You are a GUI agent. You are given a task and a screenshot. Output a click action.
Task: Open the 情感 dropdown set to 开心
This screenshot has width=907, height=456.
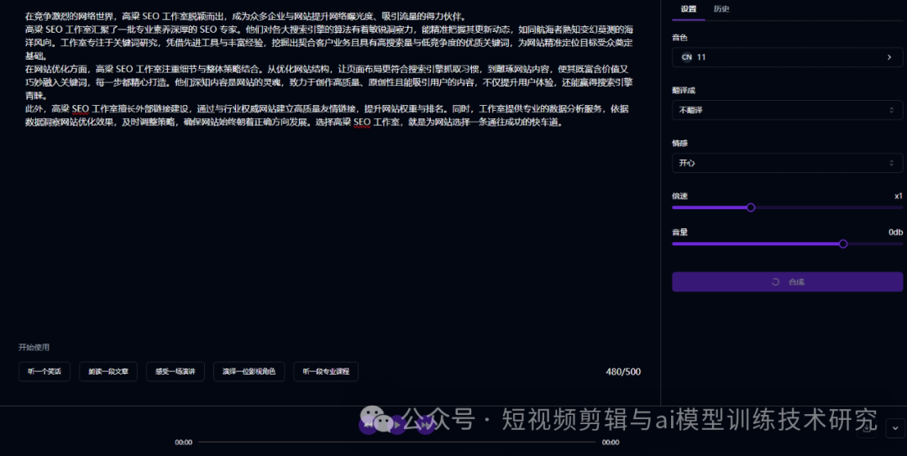[x=787, y=163]
